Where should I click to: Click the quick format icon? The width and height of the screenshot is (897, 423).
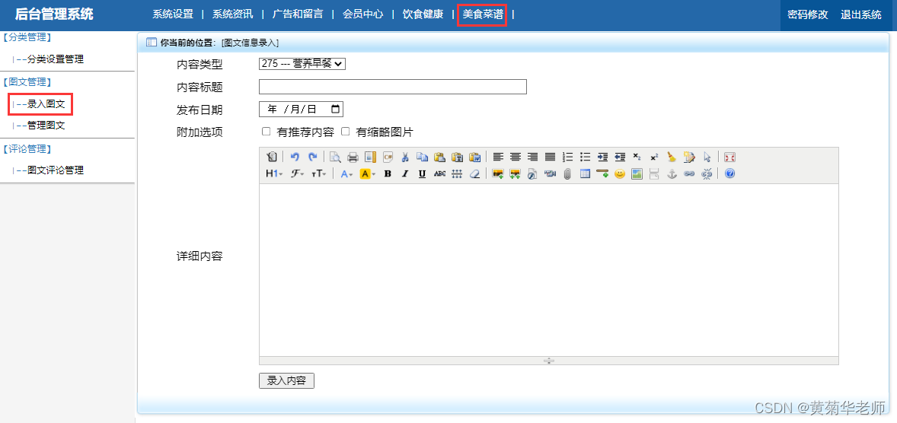(x=689, y=157)
